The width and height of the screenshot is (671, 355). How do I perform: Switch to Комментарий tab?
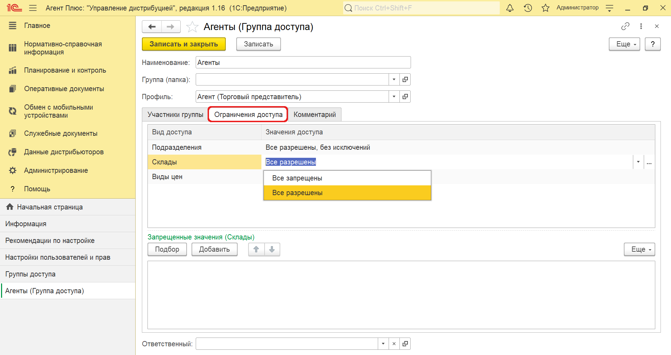315,114
